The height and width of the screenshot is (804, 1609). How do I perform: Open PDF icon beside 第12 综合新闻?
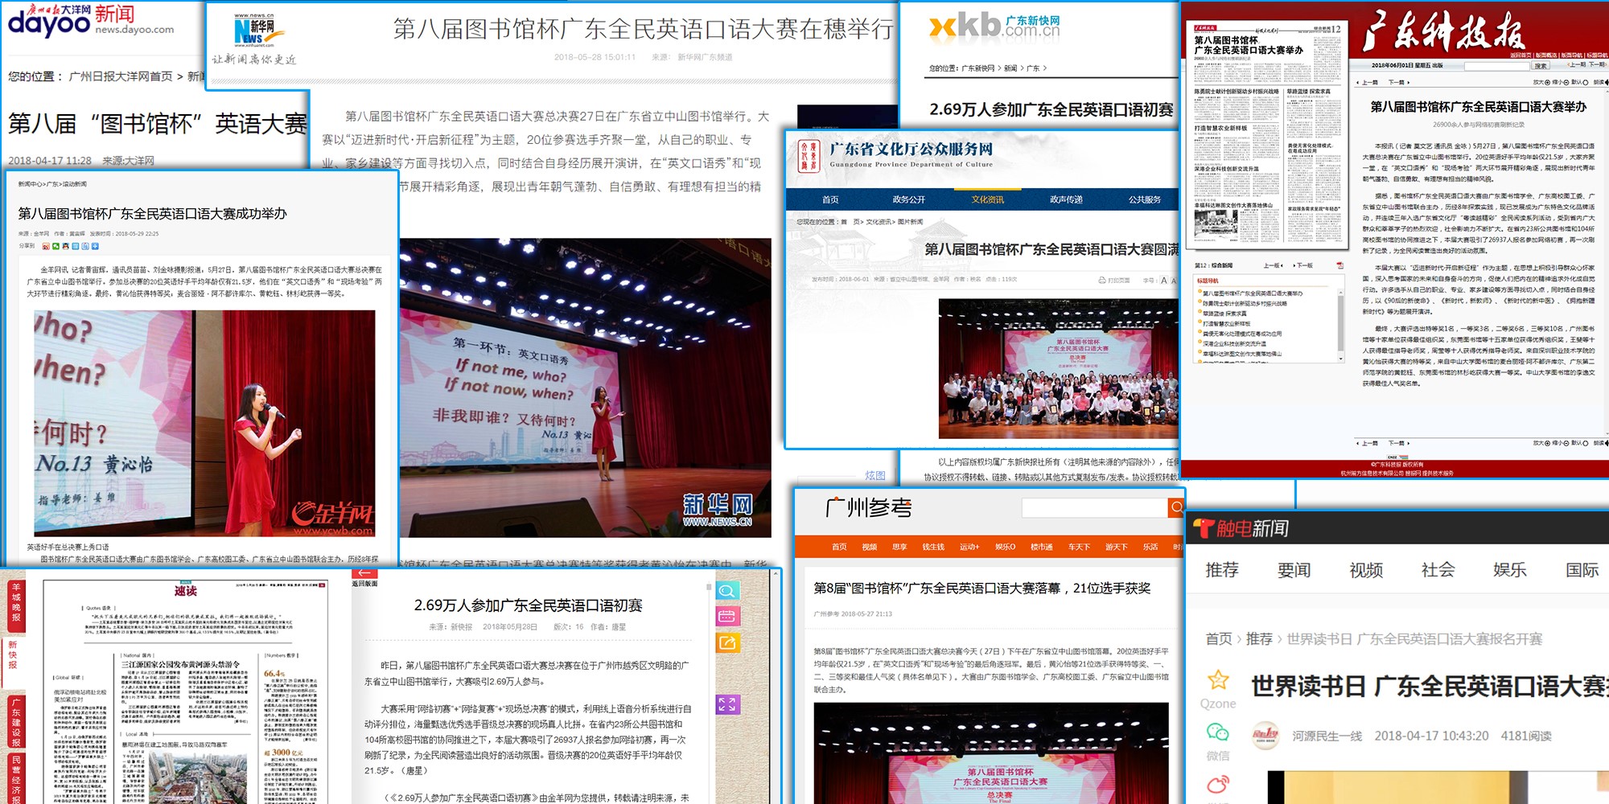pyautogui.click(x=1339, y=265)
